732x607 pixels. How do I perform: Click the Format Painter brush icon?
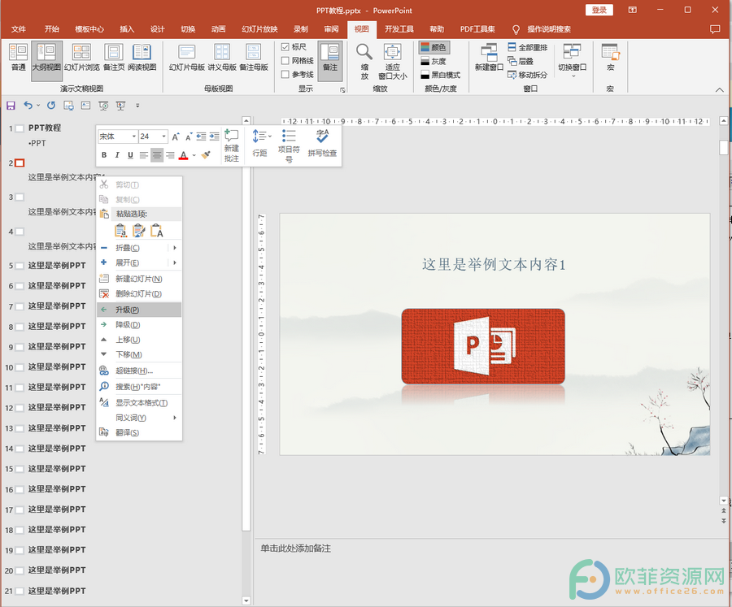[x=206, y=155]
